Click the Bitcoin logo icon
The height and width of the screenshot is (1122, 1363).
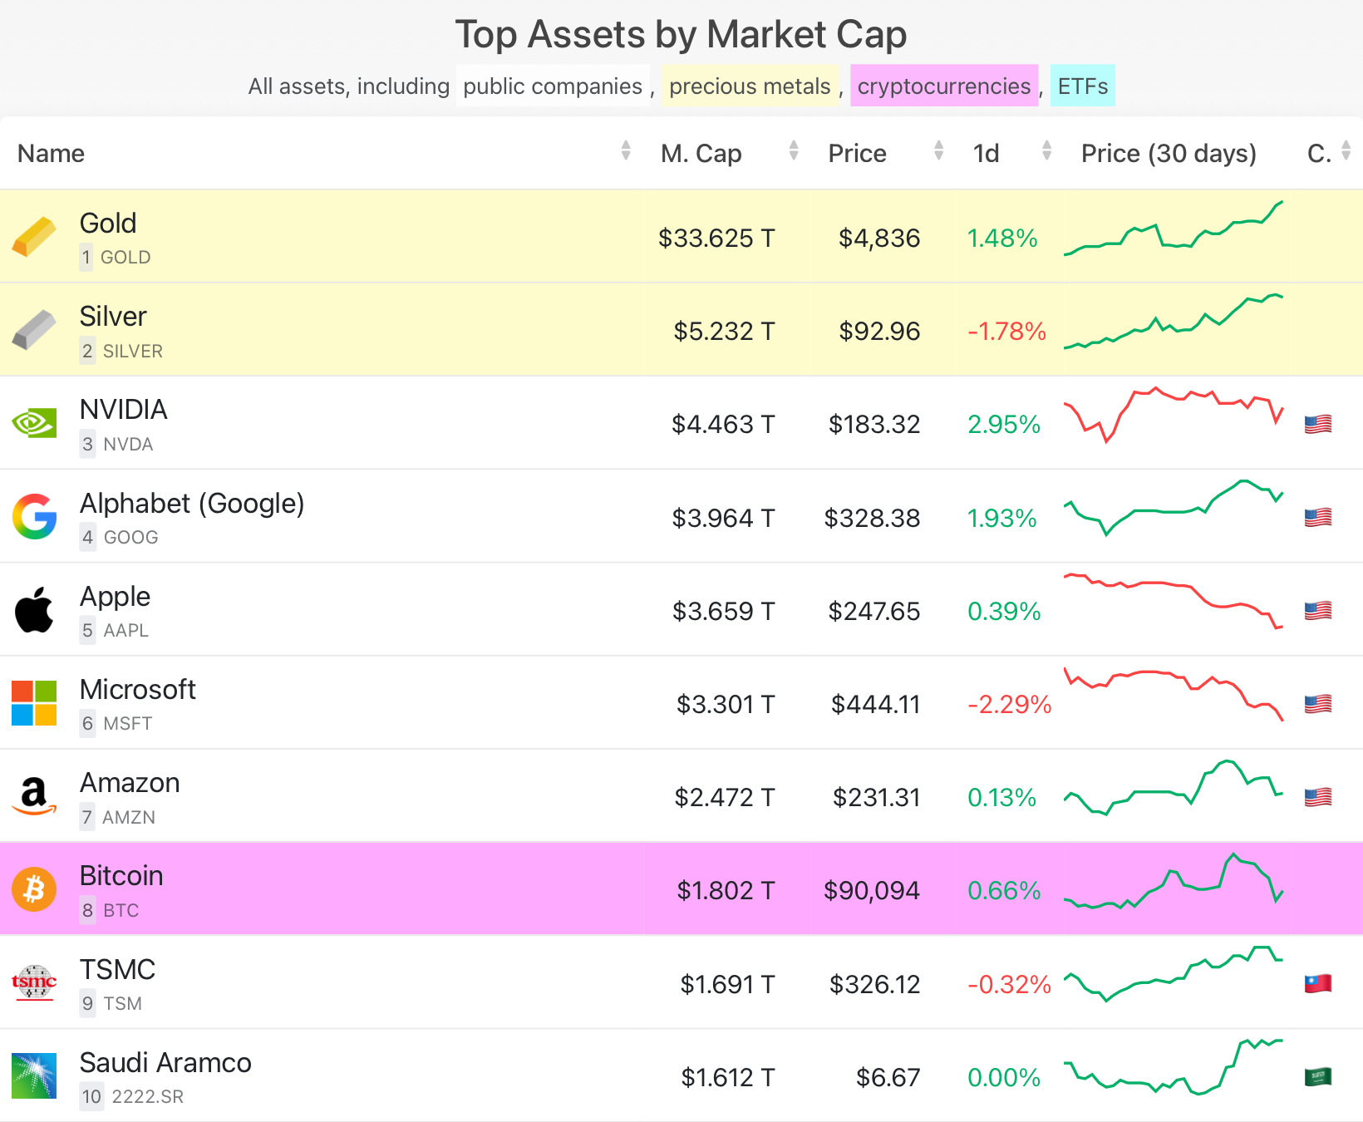[34, 889]
